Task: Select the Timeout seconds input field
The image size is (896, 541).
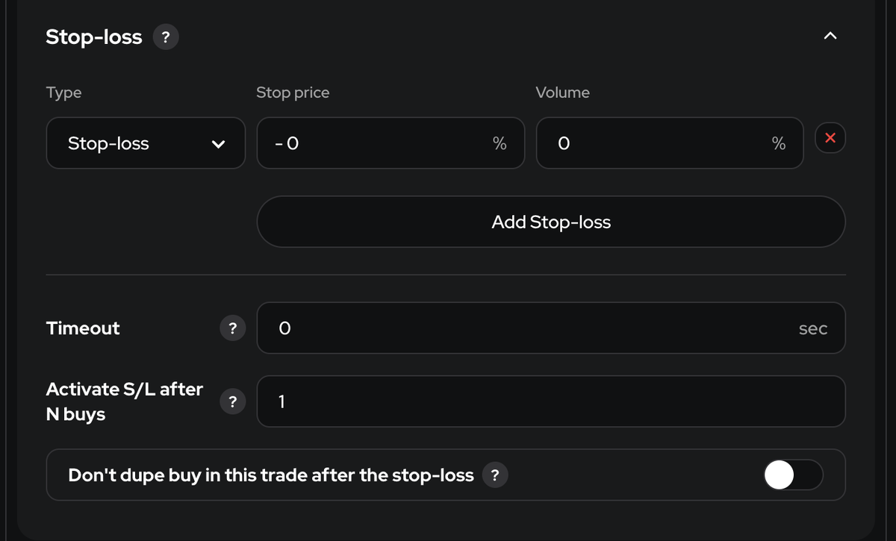Action: tap(523, 328)
